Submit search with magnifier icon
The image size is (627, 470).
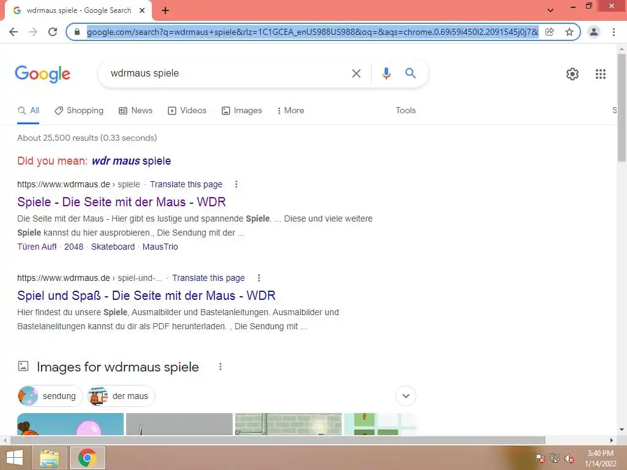pos(410,73)
